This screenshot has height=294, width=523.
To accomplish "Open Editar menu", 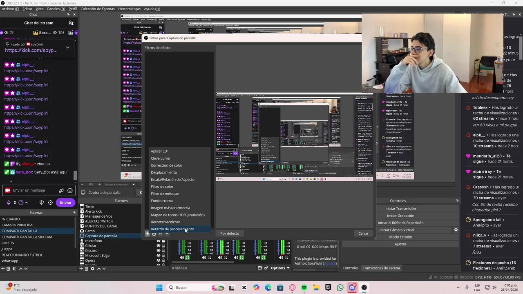I will point(27,9).
